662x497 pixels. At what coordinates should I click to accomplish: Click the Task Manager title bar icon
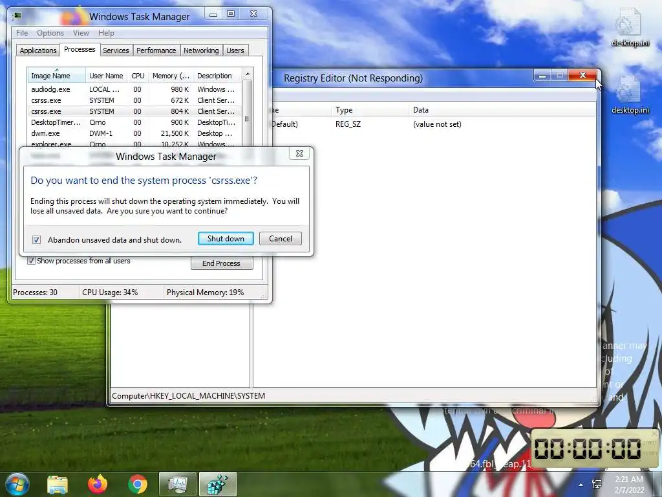tap(17, 16)
